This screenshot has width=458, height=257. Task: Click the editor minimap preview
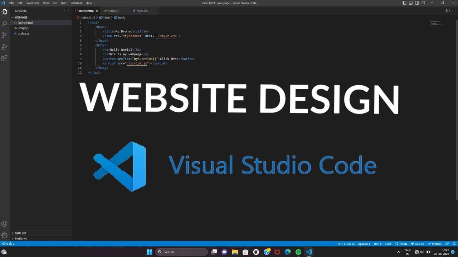[x=437, y=23]
